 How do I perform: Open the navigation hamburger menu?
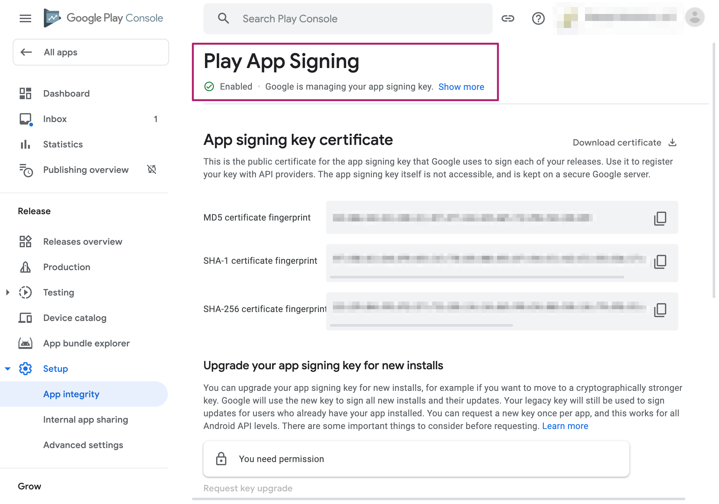coord(25,18)
